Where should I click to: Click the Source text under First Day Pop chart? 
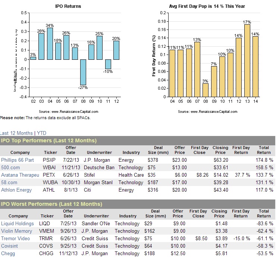[207, 112]
